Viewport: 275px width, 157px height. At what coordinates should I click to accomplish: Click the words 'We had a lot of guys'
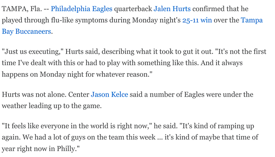(x=54, y=138)
